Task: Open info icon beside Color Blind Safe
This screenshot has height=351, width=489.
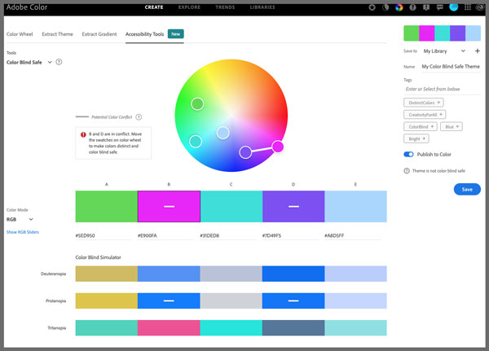Action: 59,62
